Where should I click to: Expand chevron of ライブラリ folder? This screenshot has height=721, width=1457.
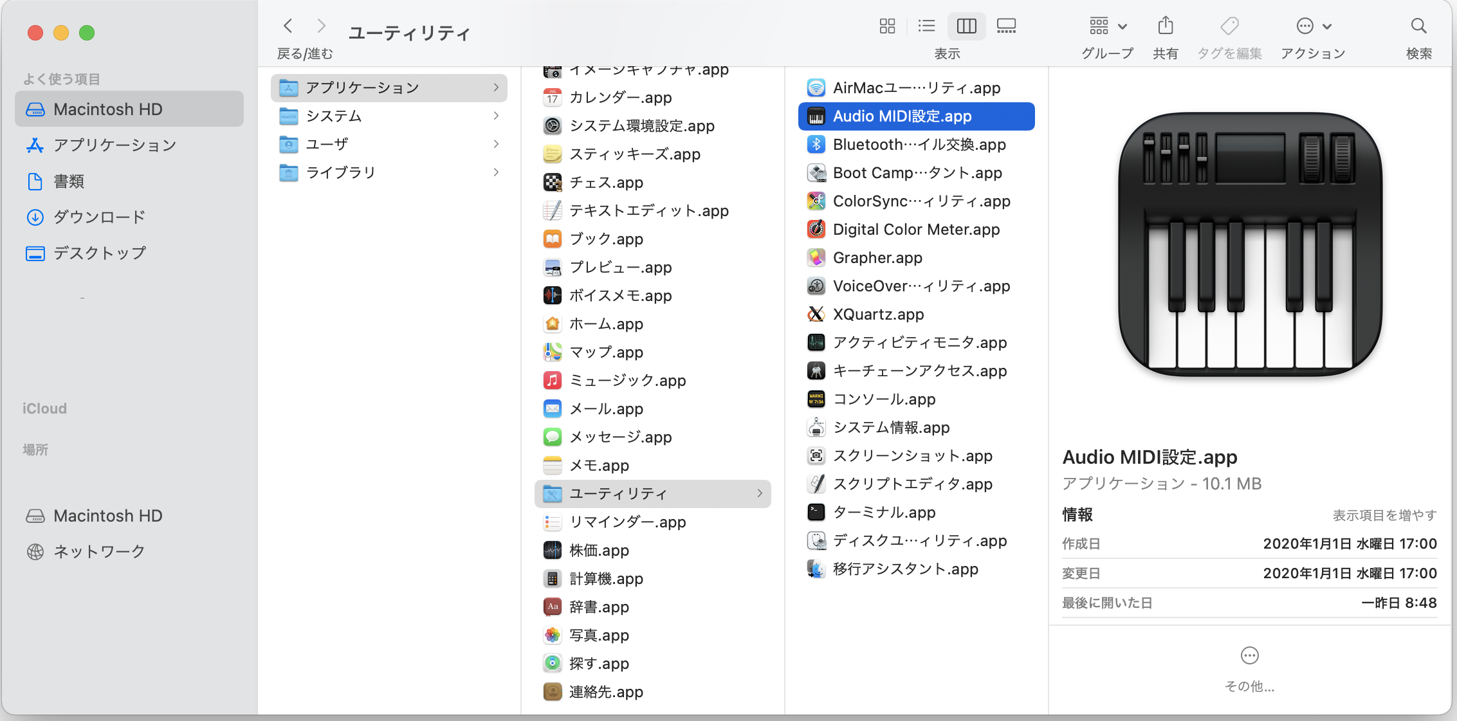(496, 172)
